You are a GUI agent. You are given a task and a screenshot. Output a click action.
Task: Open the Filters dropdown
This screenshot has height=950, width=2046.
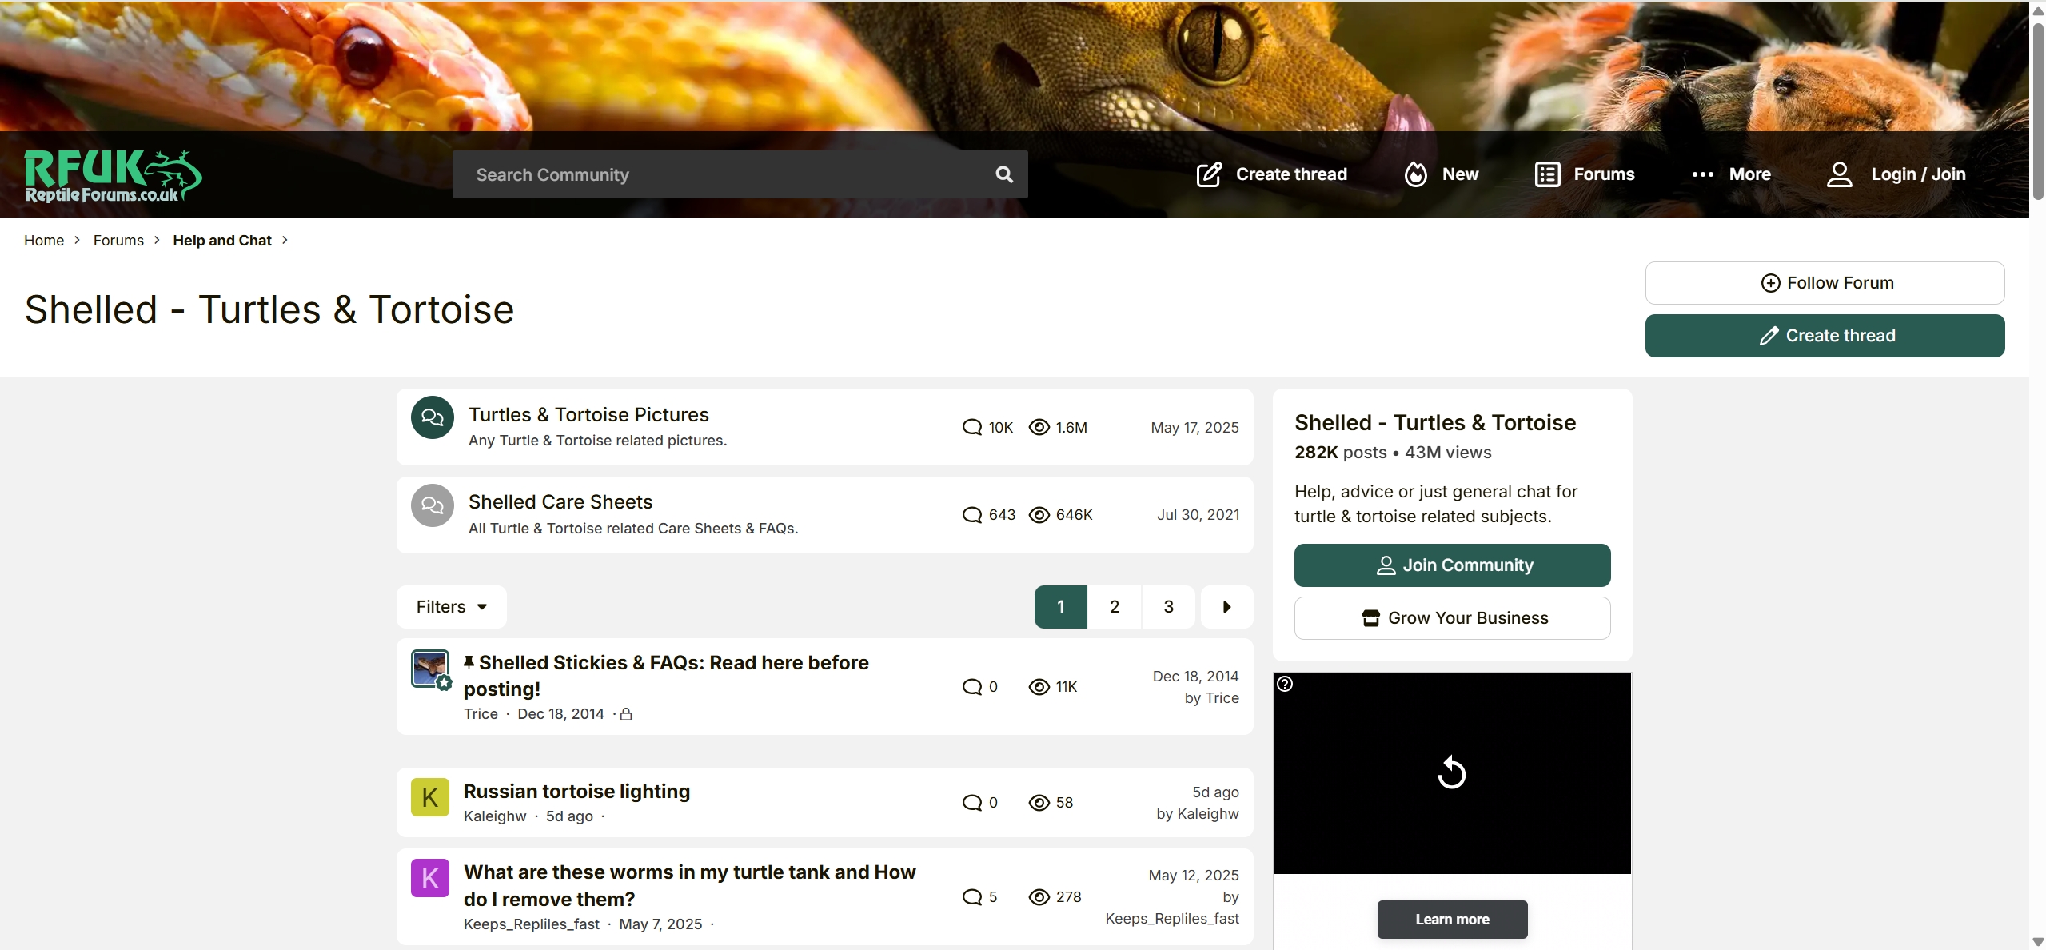[450, 606]
